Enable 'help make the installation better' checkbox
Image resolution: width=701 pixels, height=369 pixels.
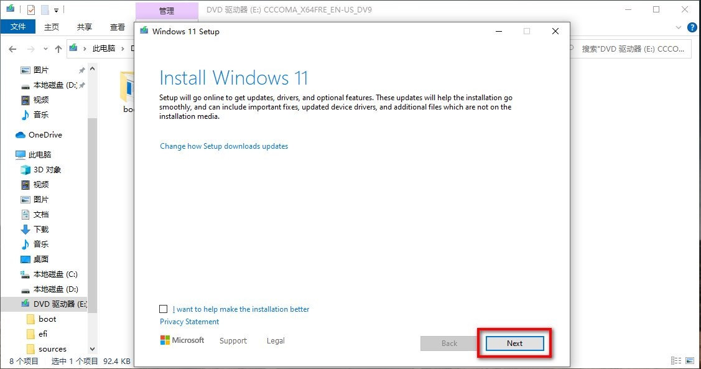164,309
